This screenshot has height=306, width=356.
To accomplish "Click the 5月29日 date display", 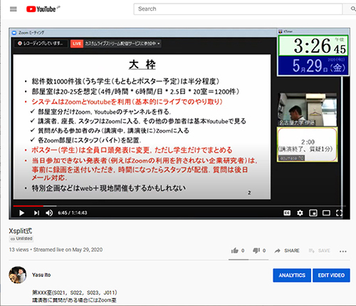I will tap(313, 66).
